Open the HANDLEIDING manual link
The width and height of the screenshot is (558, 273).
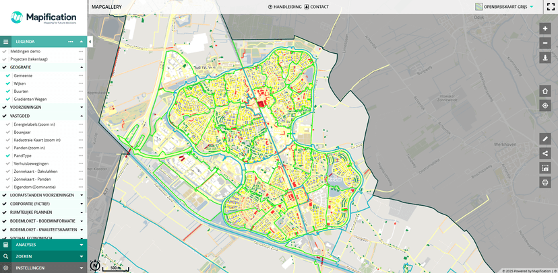[284, 7]
